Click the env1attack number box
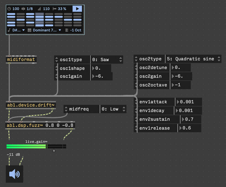 (189, 102)
